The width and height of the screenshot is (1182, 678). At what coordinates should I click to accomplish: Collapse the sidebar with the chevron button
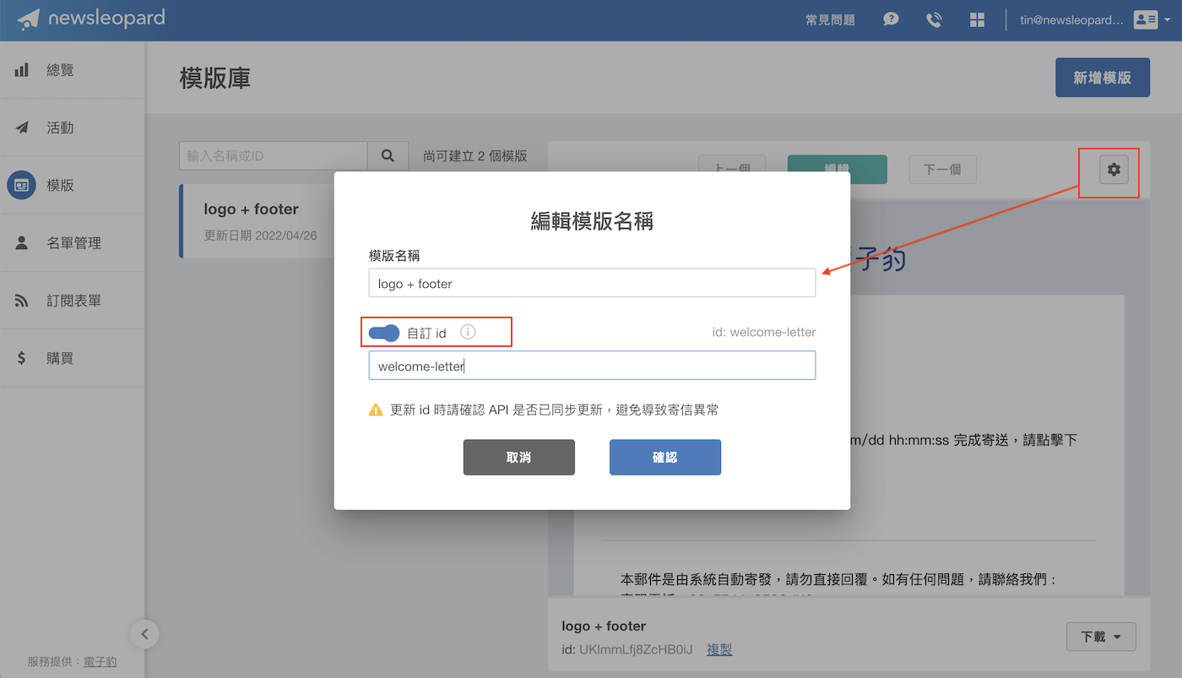coord(144,634)
